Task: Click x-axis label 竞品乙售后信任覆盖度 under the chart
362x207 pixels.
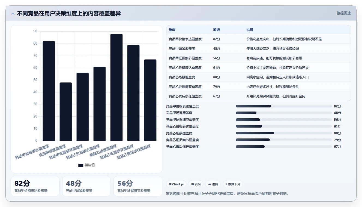Action: 134,152
